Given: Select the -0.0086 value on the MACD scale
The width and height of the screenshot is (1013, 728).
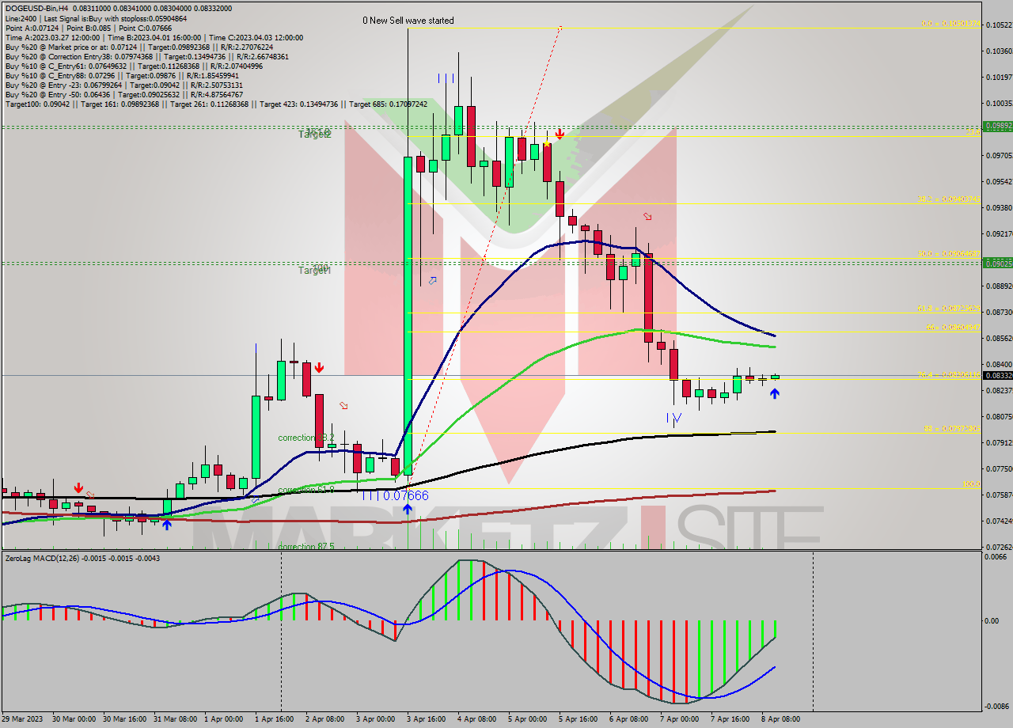Looking at the screenshot, I should pyautogui.click(x=996, y=706).
